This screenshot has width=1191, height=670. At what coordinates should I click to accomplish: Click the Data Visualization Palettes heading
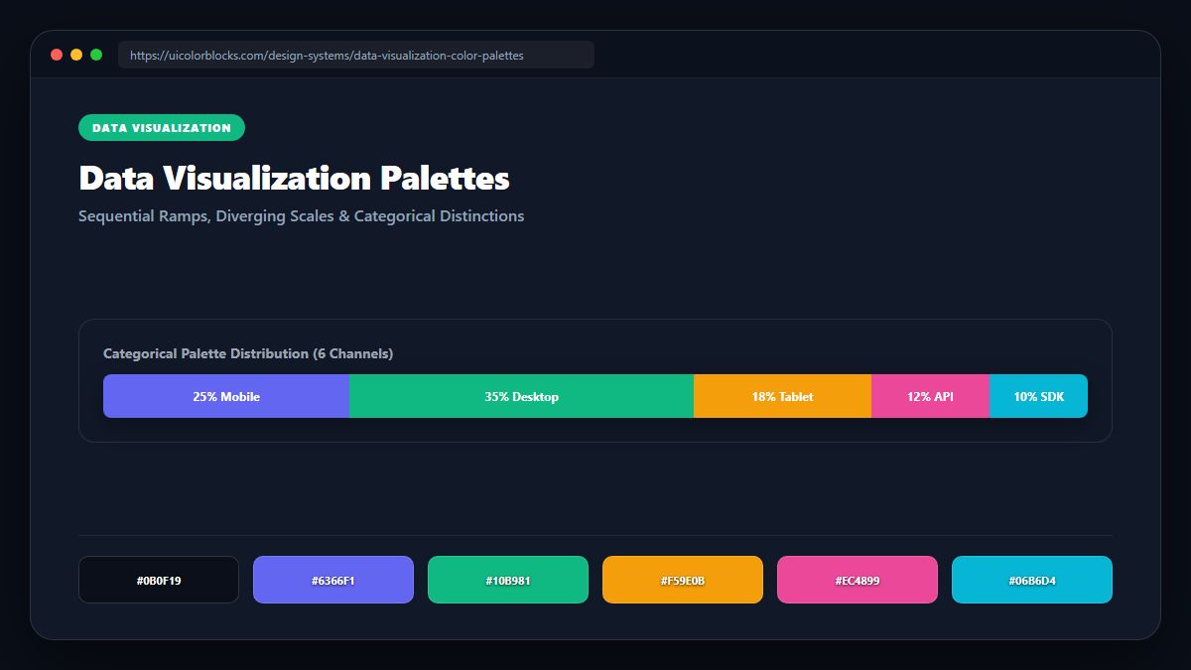(x=294, y=179)
